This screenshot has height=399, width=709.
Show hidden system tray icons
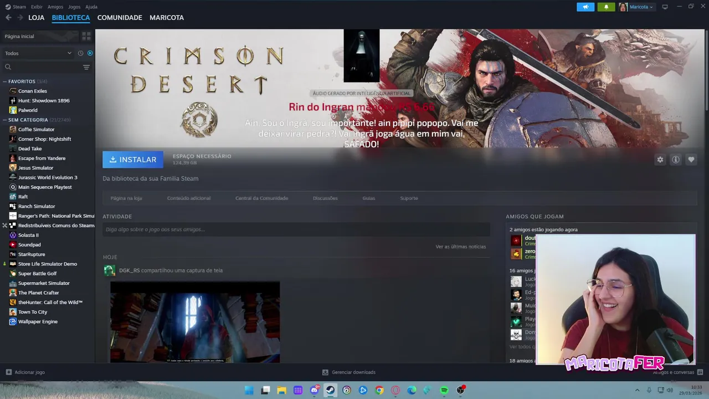(637, 390)
